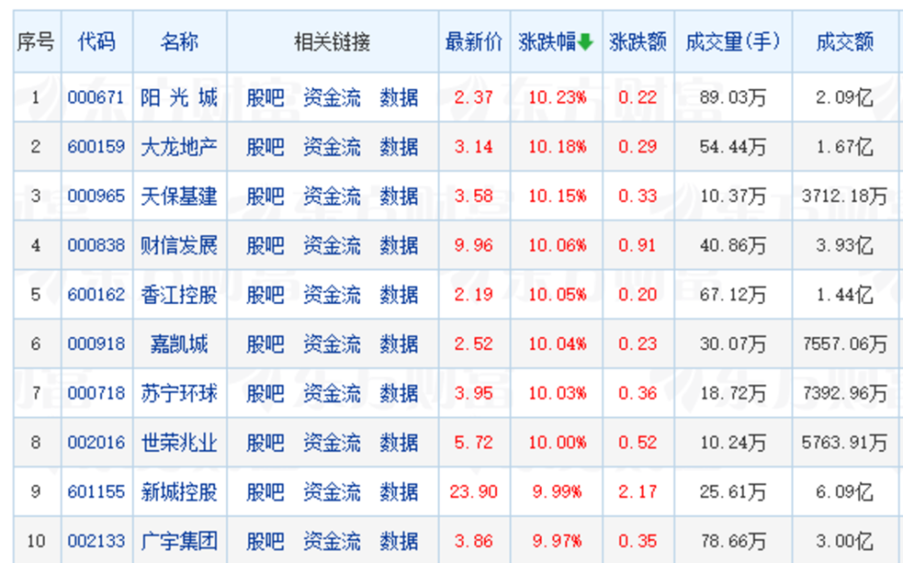The height and width of the screenshot is (563, 903).
Task: Click the 代码 column header
Action: [x=97, y=42]
